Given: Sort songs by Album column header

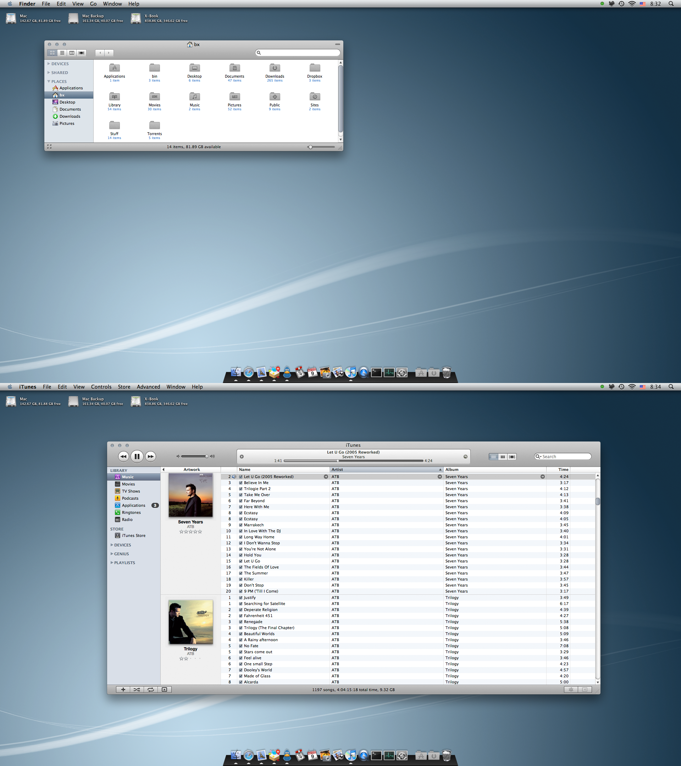Looking at the screenshot, I should 495,470.
